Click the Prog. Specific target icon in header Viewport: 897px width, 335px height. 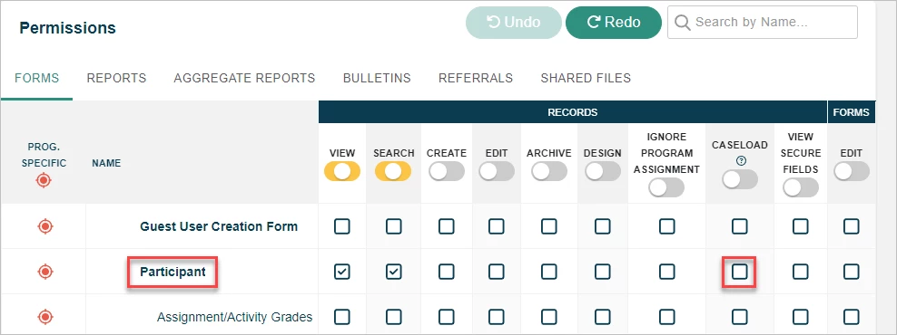44,181
